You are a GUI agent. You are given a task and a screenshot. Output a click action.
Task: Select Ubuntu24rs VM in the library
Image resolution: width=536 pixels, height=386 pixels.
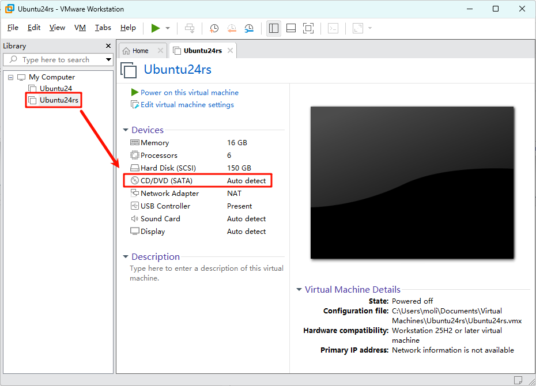59,100
